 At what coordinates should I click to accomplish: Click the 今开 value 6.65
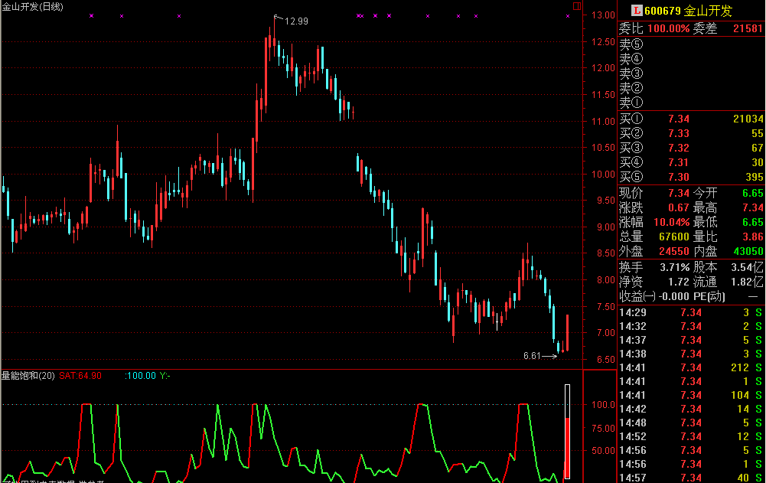click(x=753, y=193)
